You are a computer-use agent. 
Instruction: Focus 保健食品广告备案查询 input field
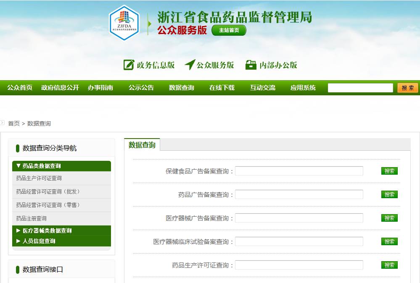click(299, 171)
